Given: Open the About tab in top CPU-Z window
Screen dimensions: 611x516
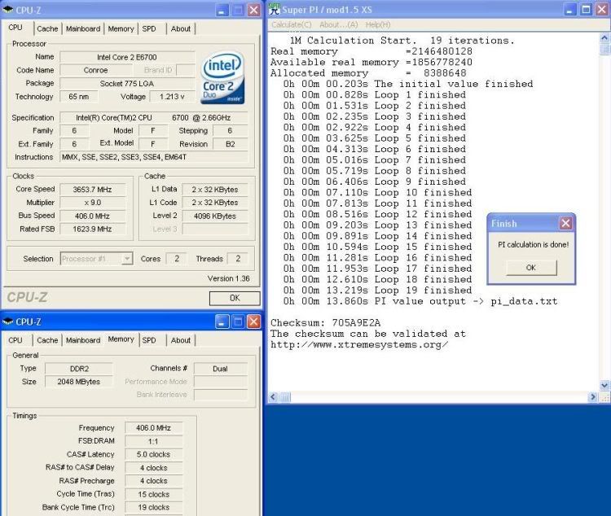Looking at the screenshot, I should click(x=181, y=28).
